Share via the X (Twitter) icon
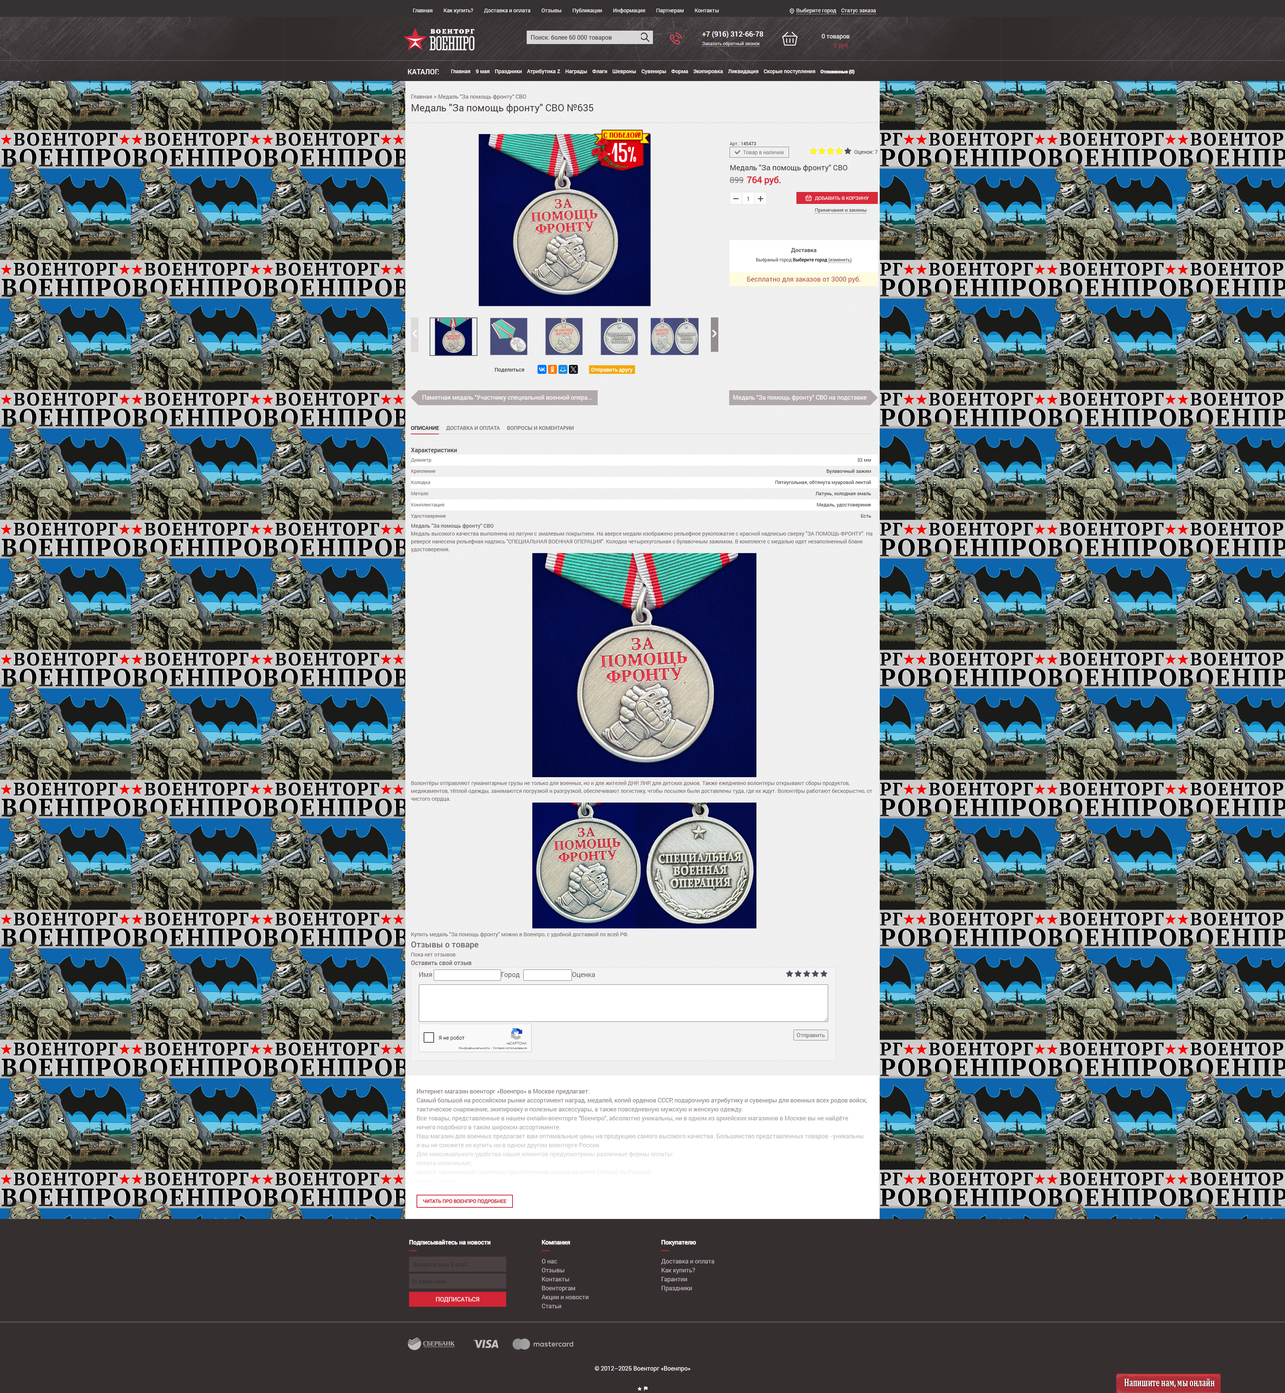 (574, 370)
